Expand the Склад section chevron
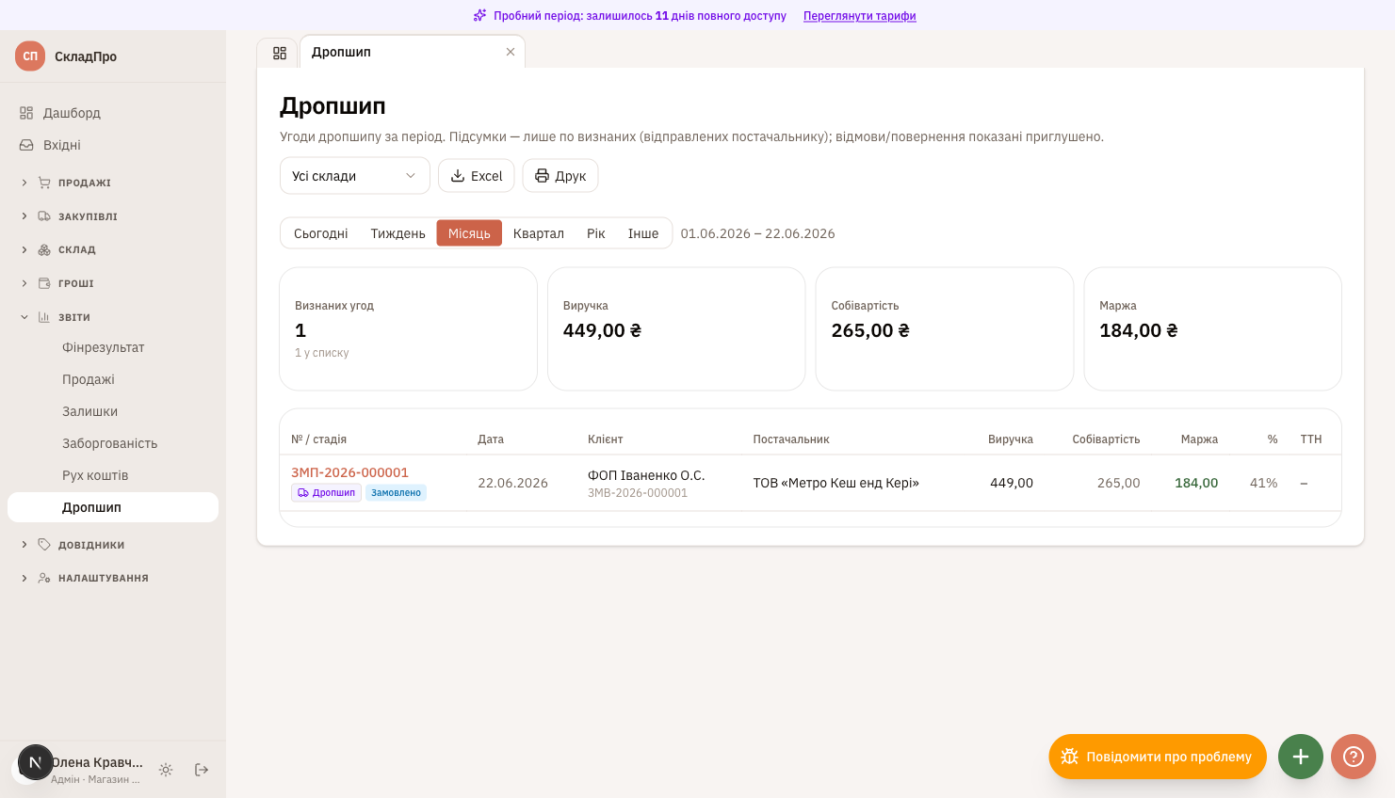Viewport: 1395px width, 798px height. tap(24, 249)
